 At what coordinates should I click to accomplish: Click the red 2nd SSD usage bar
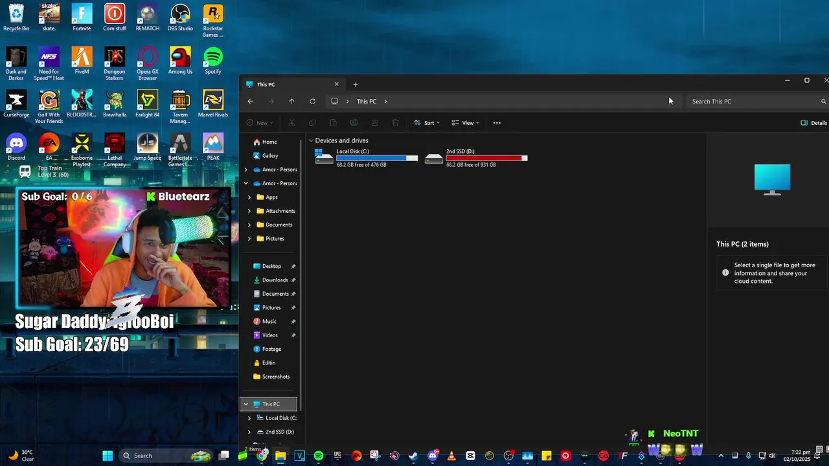coord(487,158)
